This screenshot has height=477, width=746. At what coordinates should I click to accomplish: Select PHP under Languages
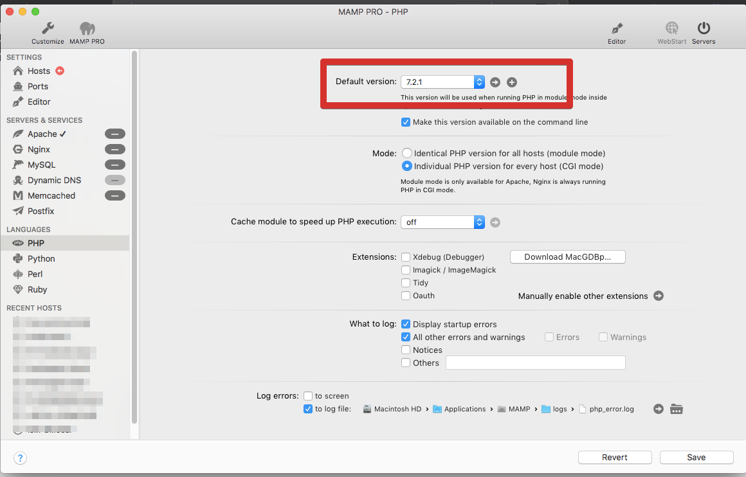[65, 243]
